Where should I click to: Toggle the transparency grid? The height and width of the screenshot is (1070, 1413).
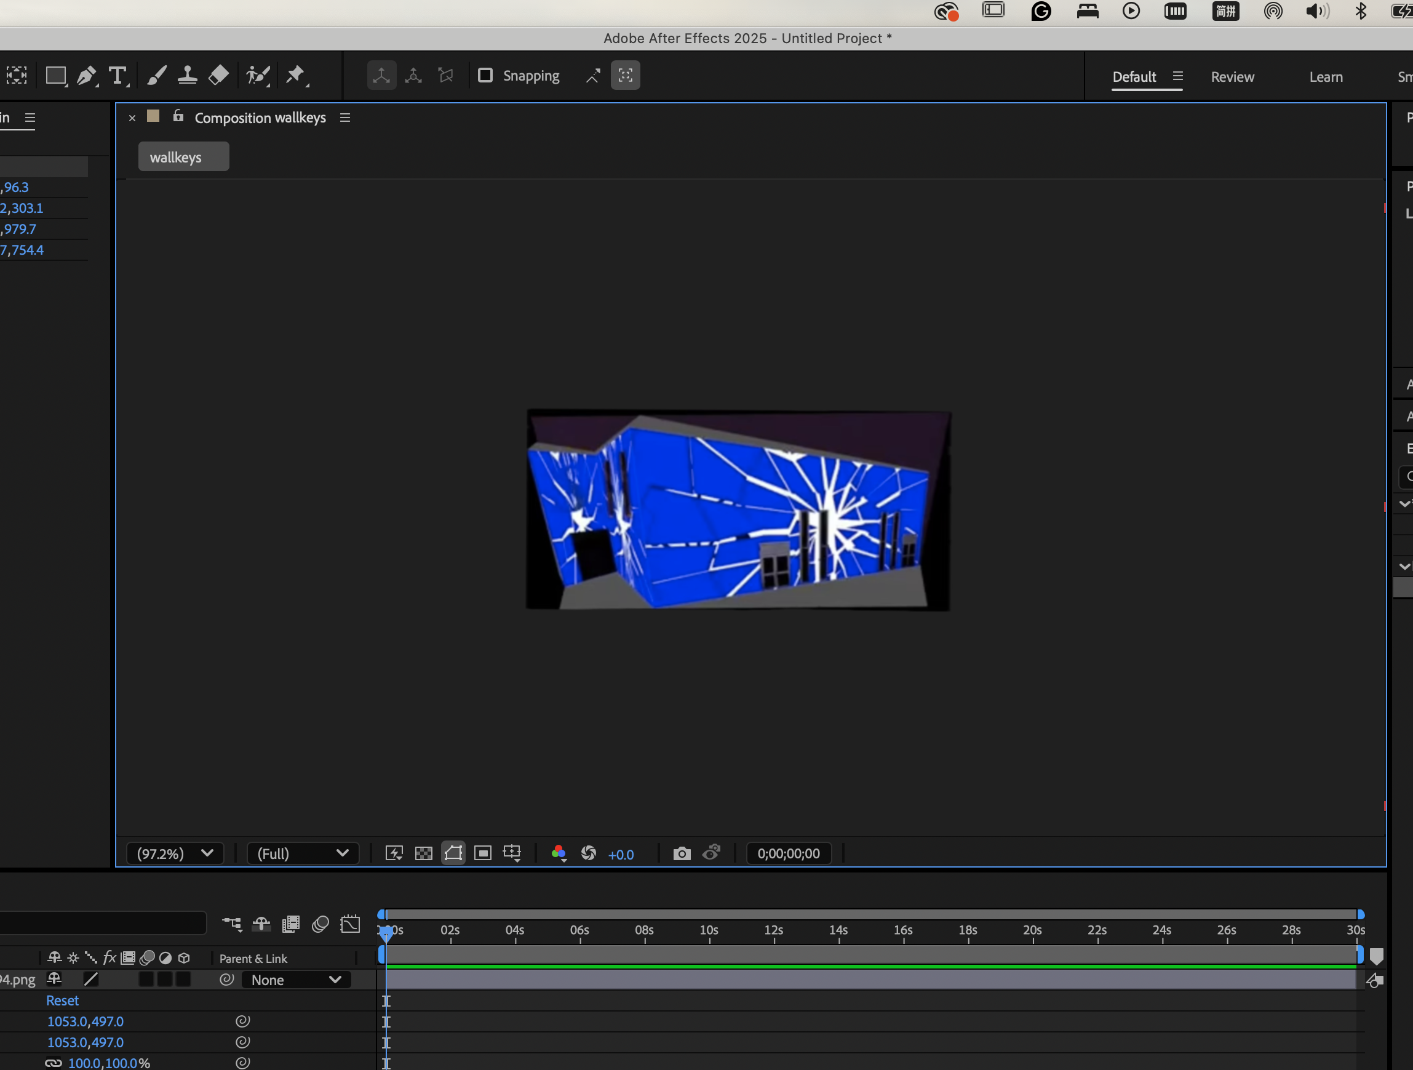(x=423, y=853)
